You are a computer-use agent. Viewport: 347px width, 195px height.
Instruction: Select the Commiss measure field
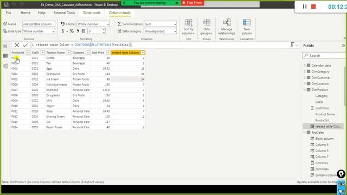point(322,162)
